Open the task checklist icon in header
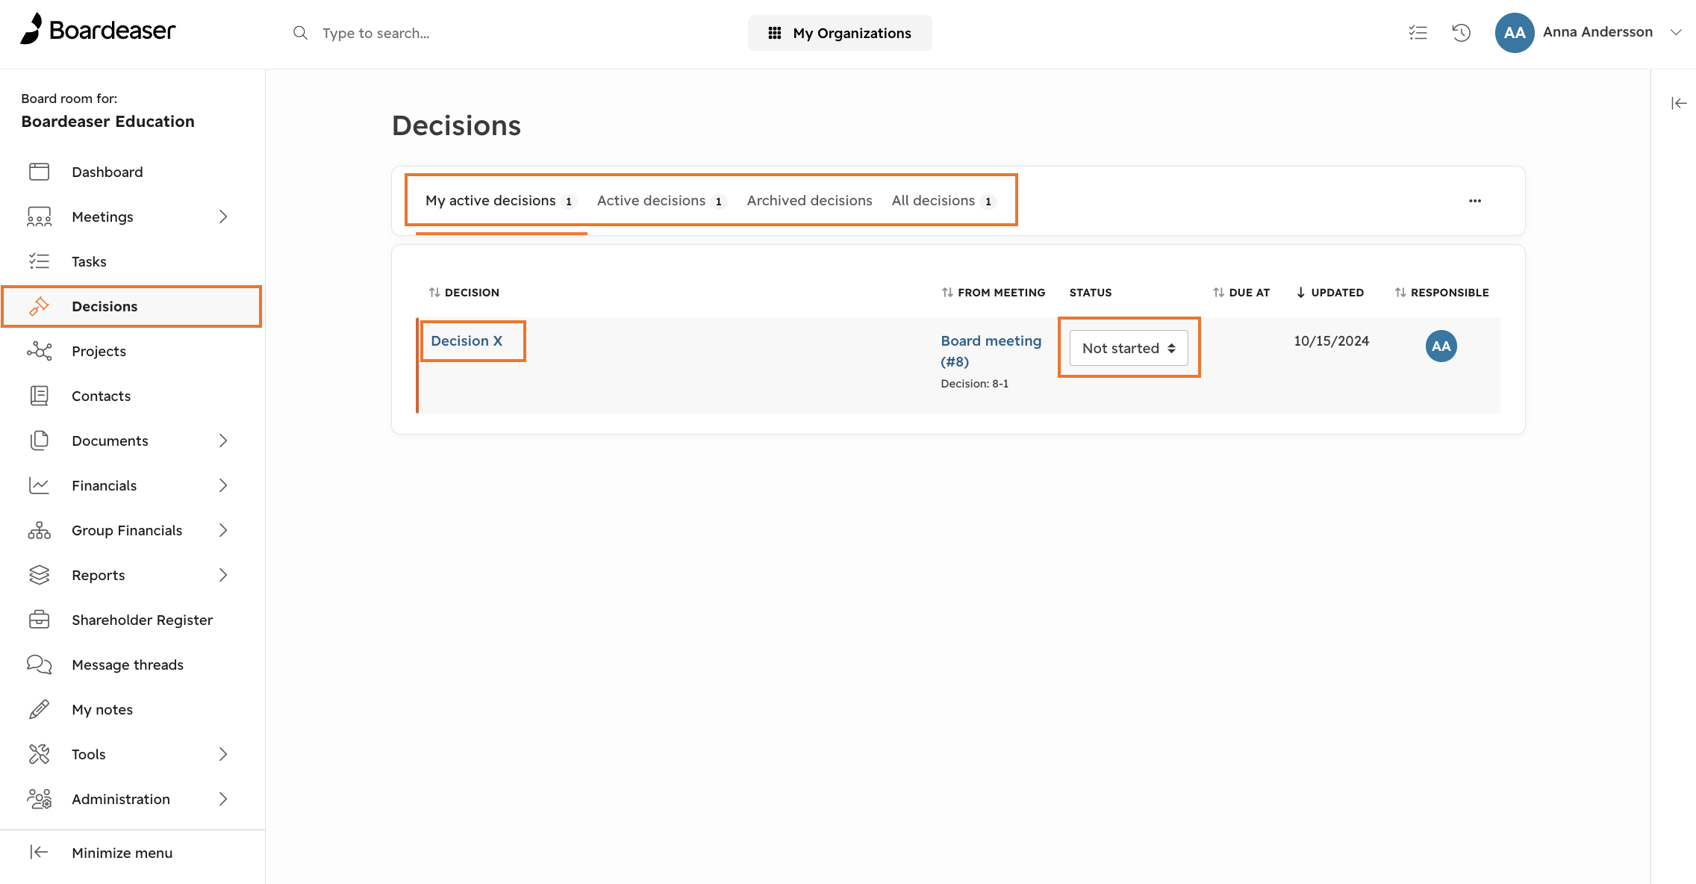This screenshot has width=1696, height=884. coord(1418,33)
